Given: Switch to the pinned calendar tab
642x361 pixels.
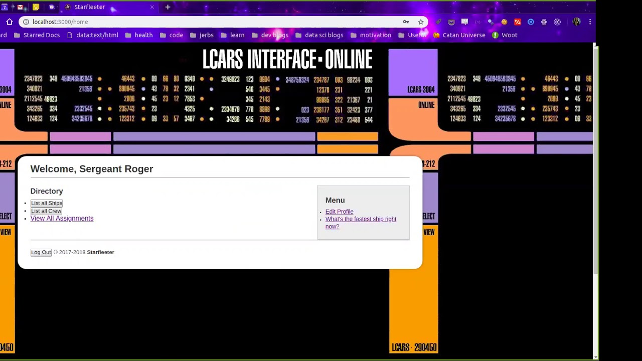Looking at the screenshot, I should 5,7.
